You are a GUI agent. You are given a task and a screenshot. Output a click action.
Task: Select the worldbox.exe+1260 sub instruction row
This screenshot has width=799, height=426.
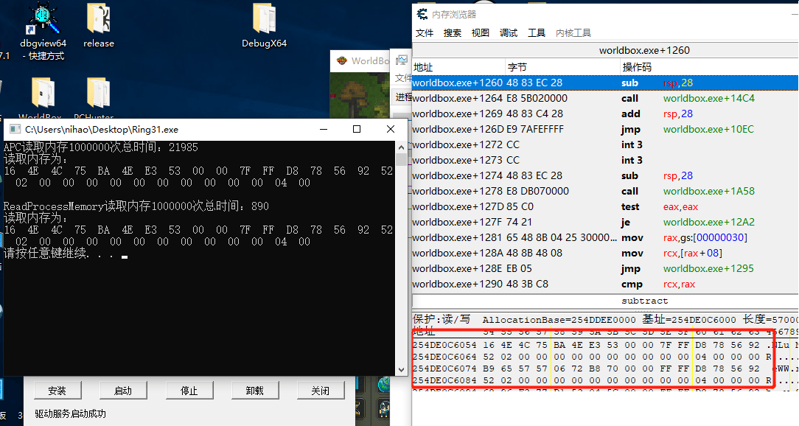click(605, 83)
